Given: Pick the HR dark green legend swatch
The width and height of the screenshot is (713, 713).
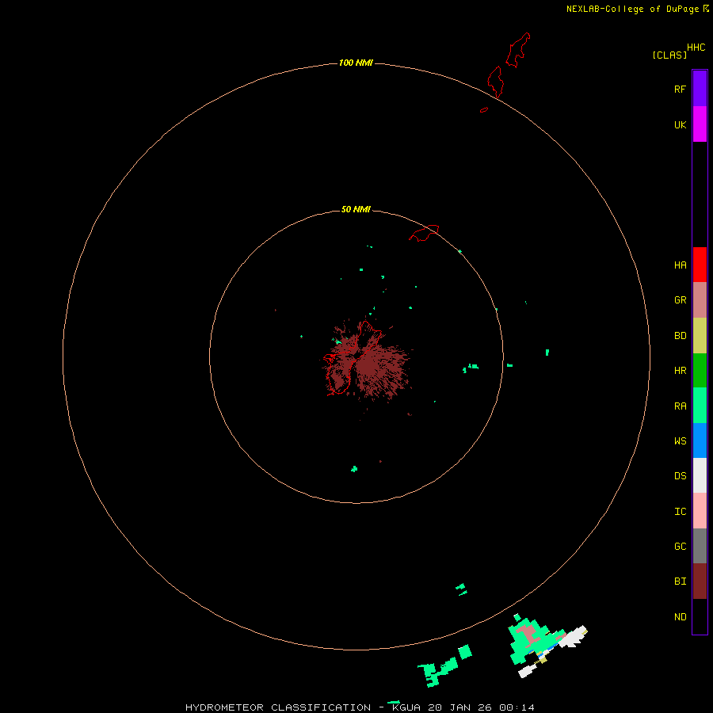Looking at the screenshot, I should (x=700, y=370).
